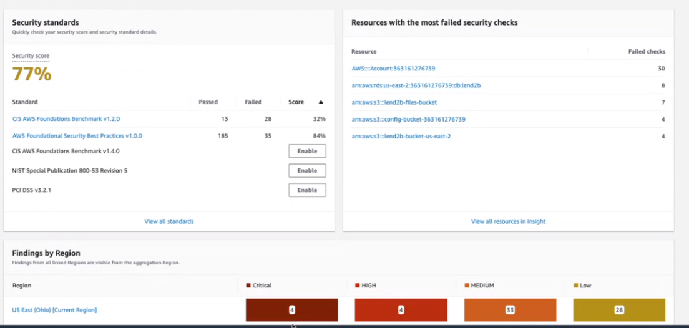Click the HIGH findings bar showing 4

(401, 310)
